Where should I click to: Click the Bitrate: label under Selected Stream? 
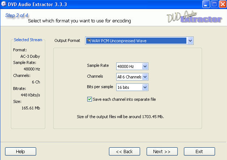tap(20, 88)
